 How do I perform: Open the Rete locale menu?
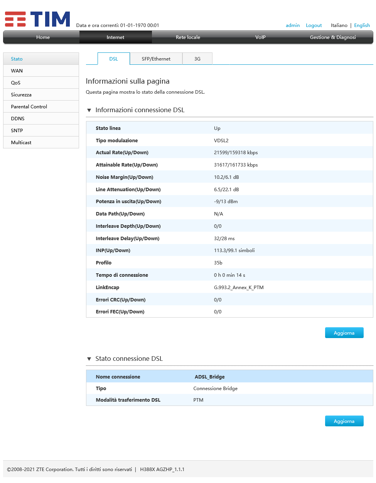(188, 37)
